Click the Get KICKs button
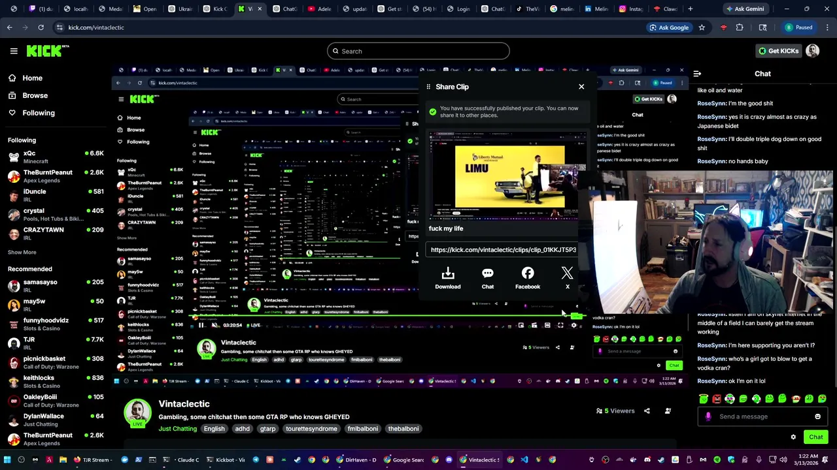Screen dimensions: 837x470 (x=778, y=51)
